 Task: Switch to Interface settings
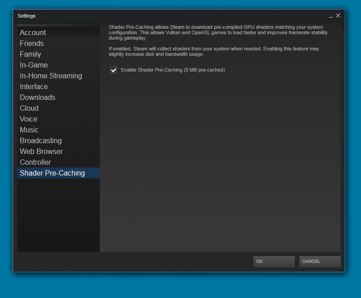pos(34,86)
